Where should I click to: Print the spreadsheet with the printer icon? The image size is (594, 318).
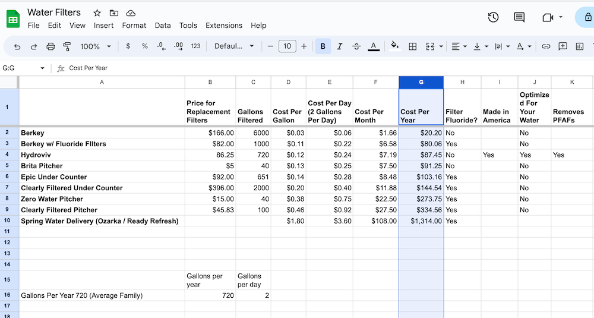click(50, 46)
